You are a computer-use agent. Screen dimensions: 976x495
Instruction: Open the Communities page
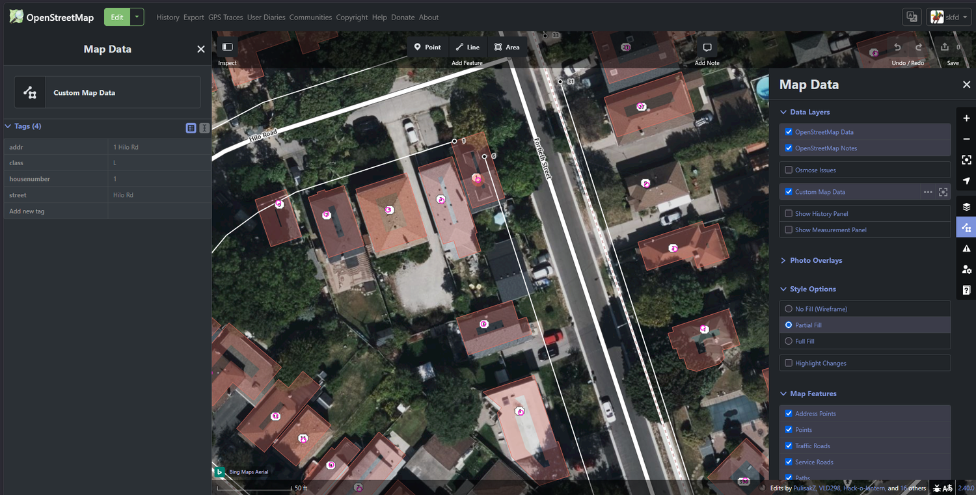[x=310, y=18]
